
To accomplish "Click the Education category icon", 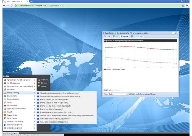I will pos(5,89).
